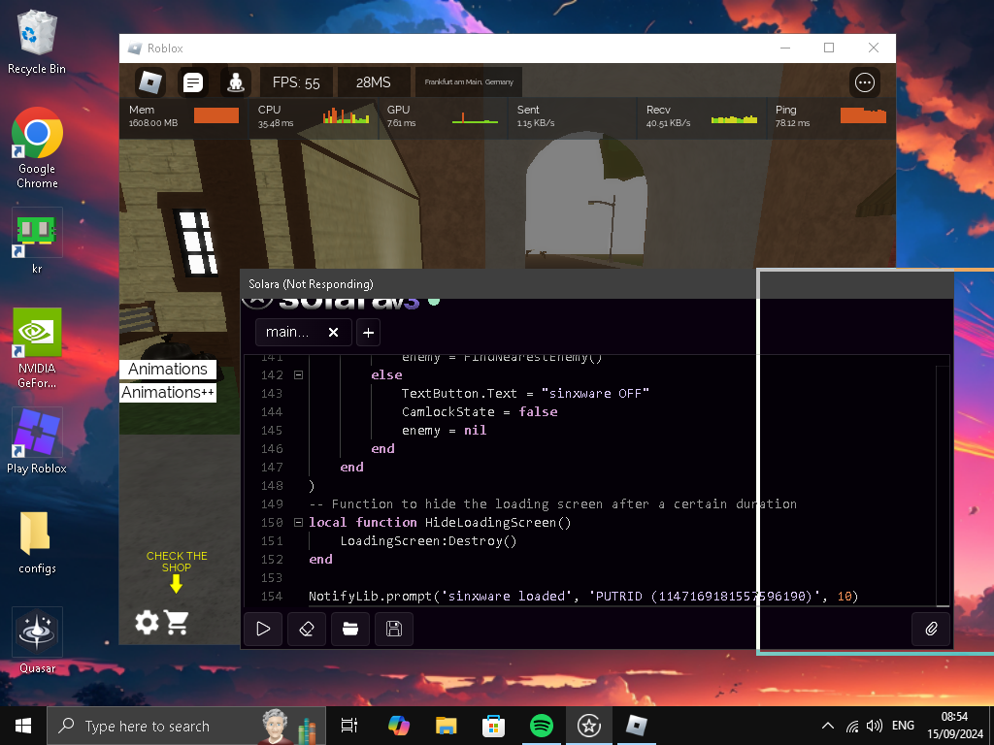The width and height of the screenshot is (994, 745).
Task: Open the NVIDIA GeForce desktop shortcut
Action: coord(37,348)
